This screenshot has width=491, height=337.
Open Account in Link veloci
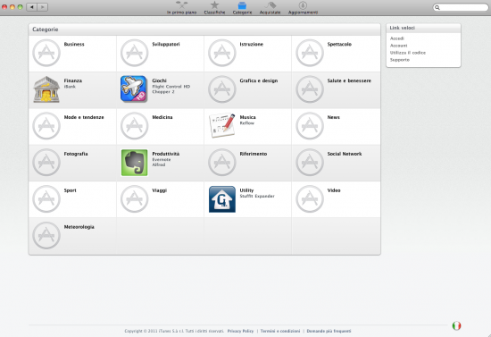coord(398,46)
